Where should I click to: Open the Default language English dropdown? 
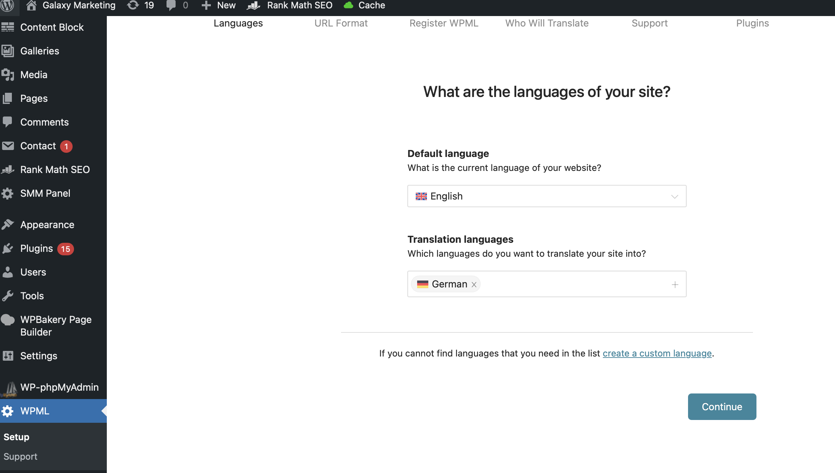pyautogui.click(x=547, y=196)
